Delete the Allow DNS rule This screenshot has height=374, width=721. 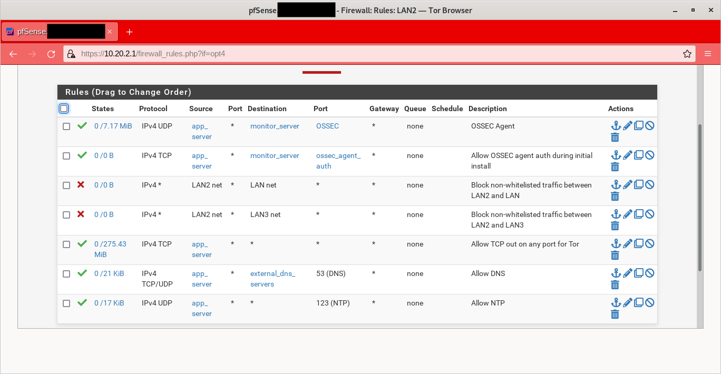pos(615,284)
